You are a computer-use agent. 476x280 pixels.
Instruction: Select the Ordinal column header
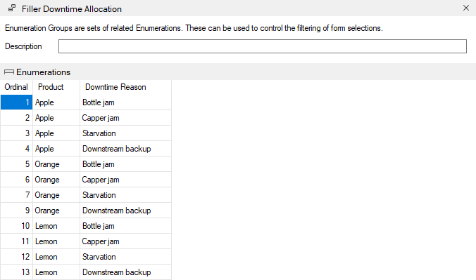[16, 87]
